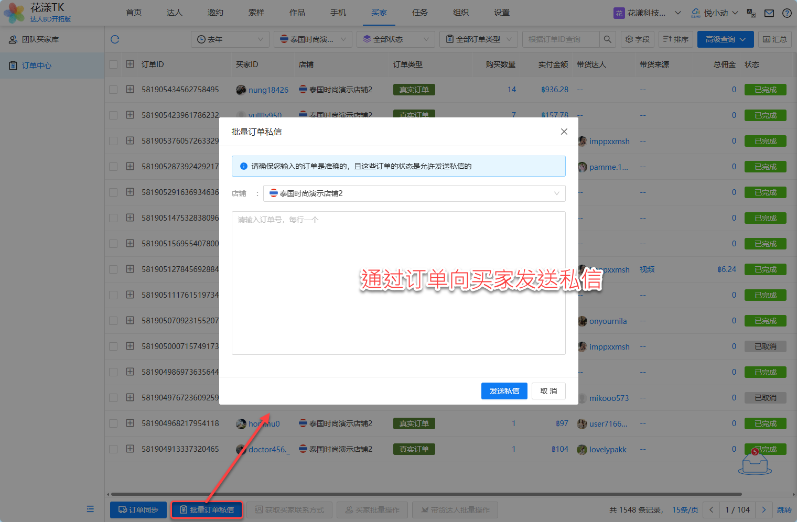Tick the checkbox for order 581905434562758495
Viewport: 797px width, 522px height.
(x=113, y=90)
